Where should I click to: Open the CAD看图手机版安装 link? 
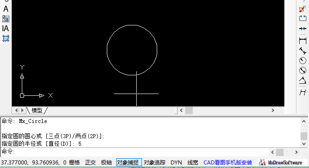coord(228,163)
